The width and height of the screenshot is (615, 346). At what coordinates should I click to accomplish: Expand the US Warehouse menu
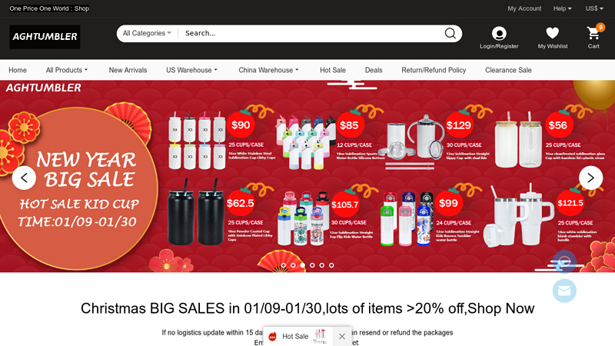(191, 70)
